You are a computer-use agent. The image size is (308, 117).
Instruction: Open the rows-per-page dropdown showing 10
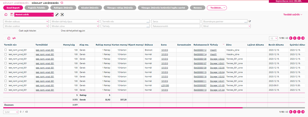pos(273,38)
